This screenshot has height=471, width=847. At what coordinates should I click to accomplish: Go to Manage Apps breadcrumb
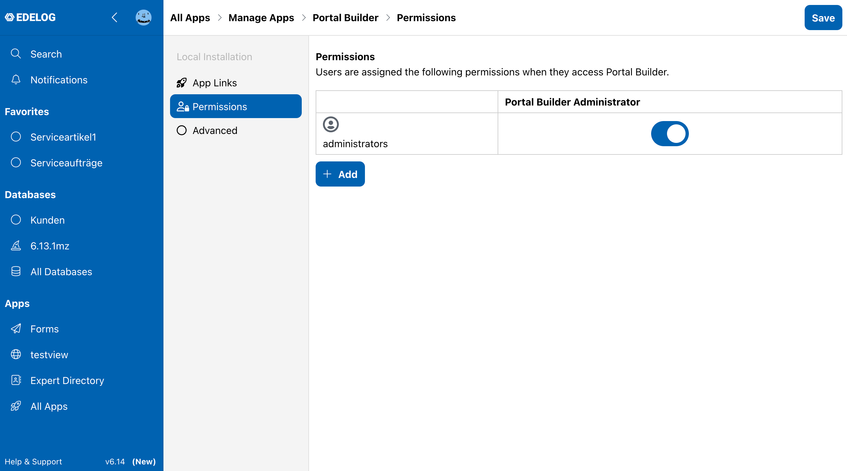[x=261, y=18]
